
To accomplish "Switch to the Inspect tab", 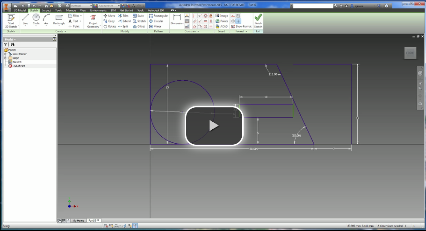I will 46,10.
